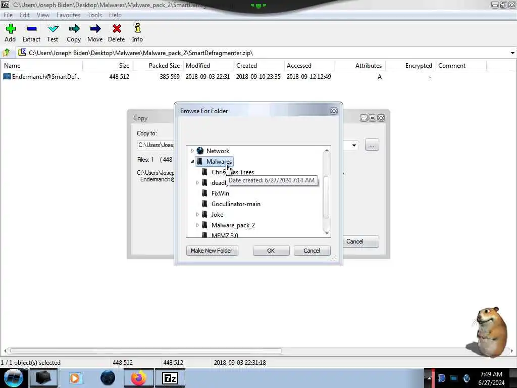Open the File menu
Viewport: 517px width, 388px height.
[x=8, y=15]
